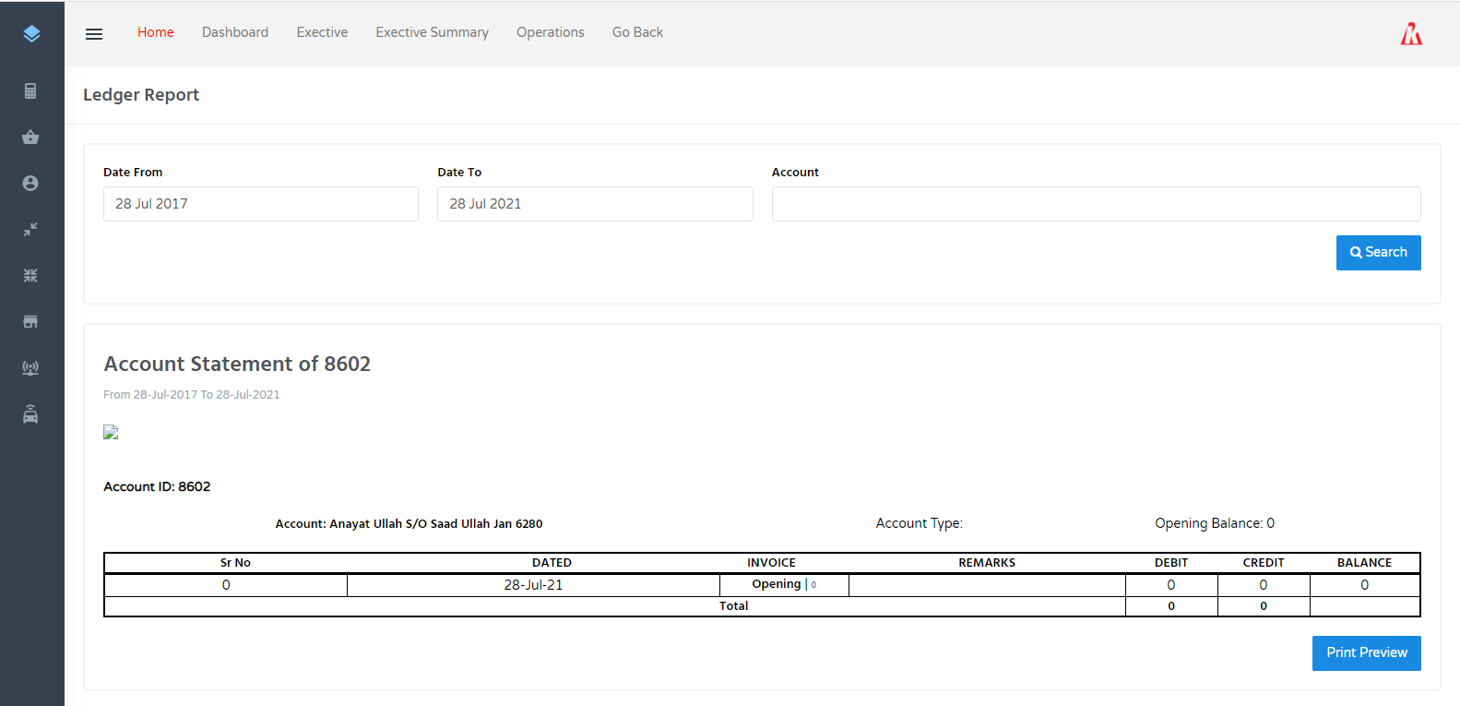Image resolution: width=1460 pixels, height=706 pixels.
Task: Open the shopping basket sidebar icon
Action: click(30, 137)
